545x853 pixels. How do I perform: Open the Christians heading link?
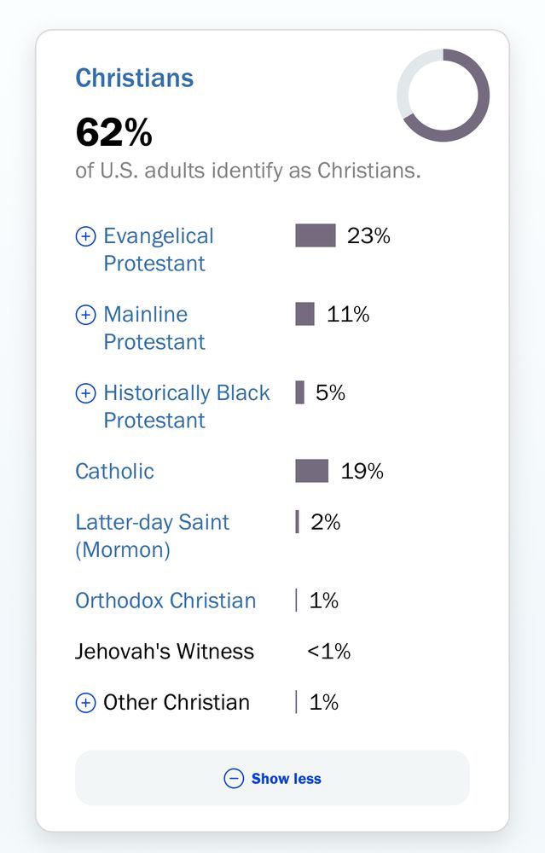[x=135, y=78]
